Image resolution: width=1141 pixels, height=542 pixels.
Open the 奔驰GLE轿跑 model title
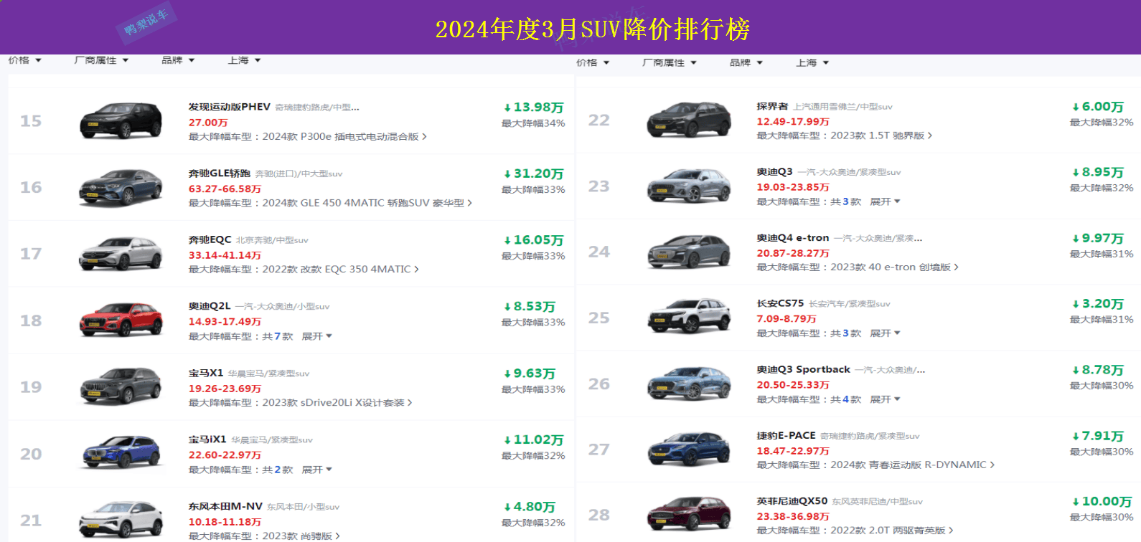(220, 173)
